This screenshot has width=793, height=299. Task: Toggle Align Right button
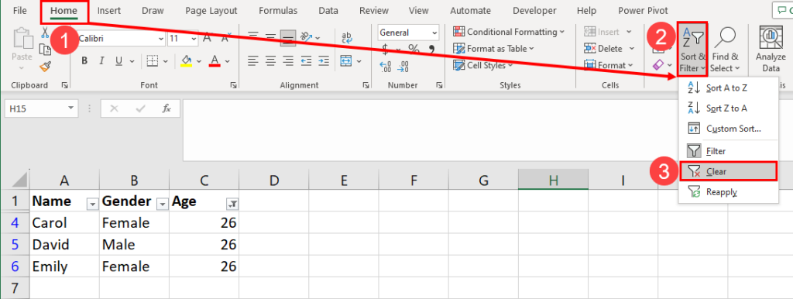point(288,61)
